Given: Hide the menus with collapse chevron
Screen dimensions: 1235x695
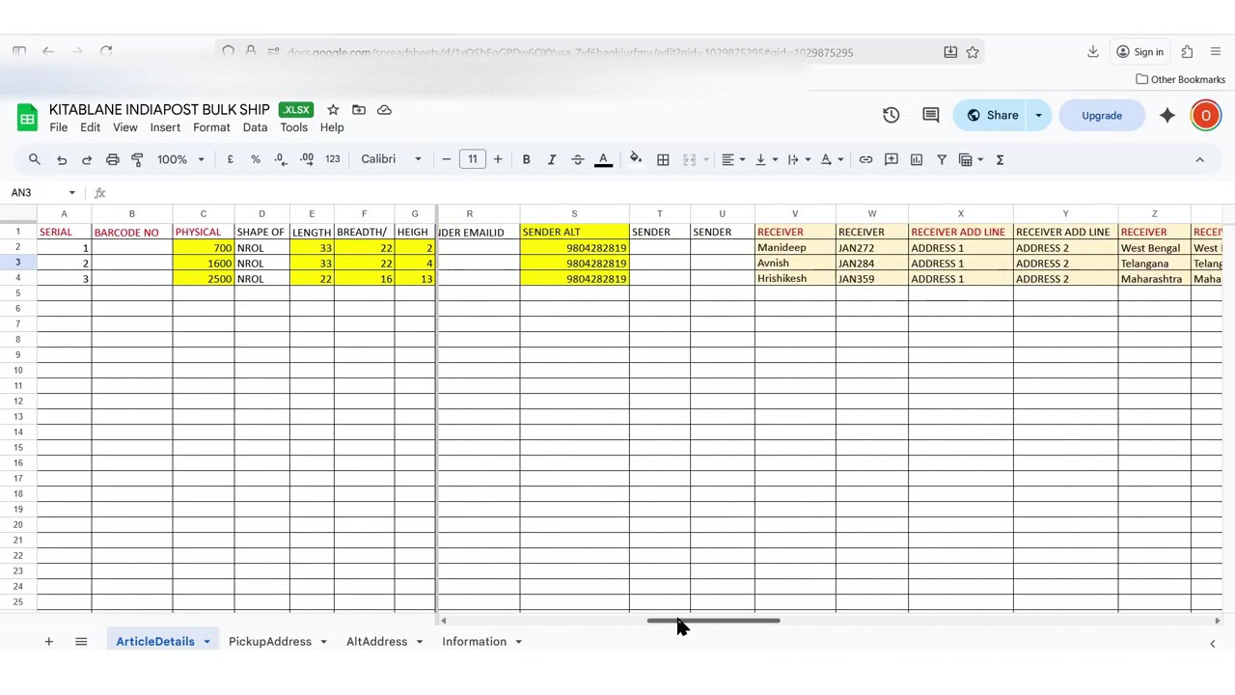Looking at the screenshot, I should [1199, 159].
